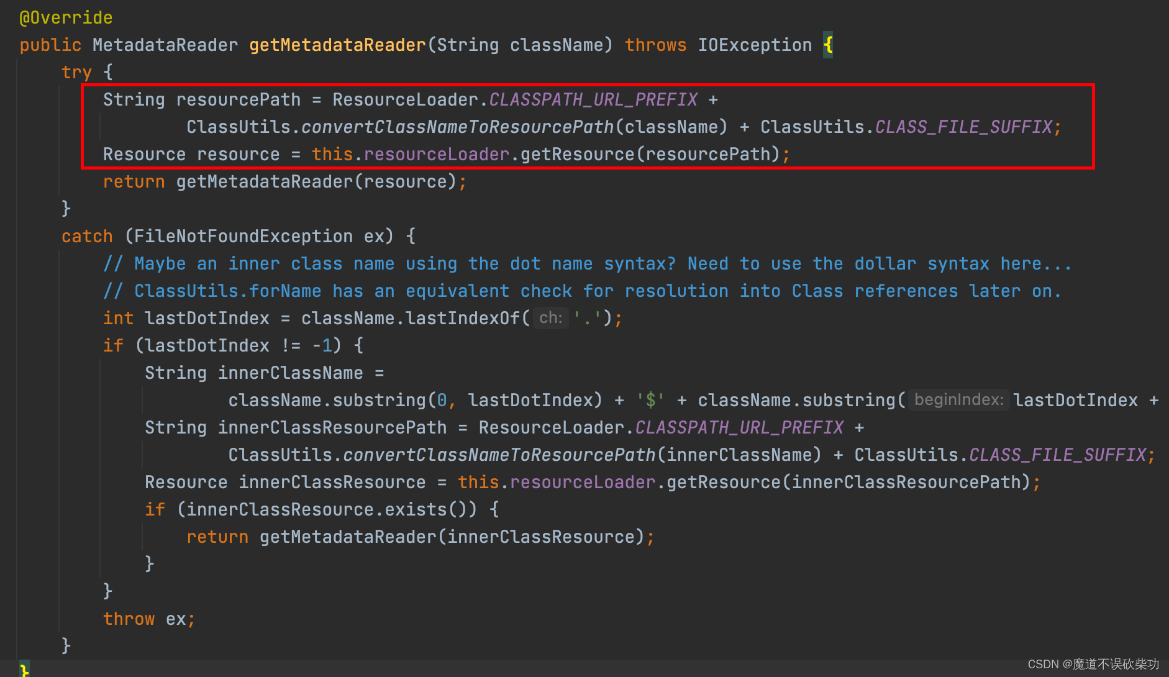Click 'return getMetadataReader(innerClassResource)' statement
The image size is (1169, 677).
(421, 537)
